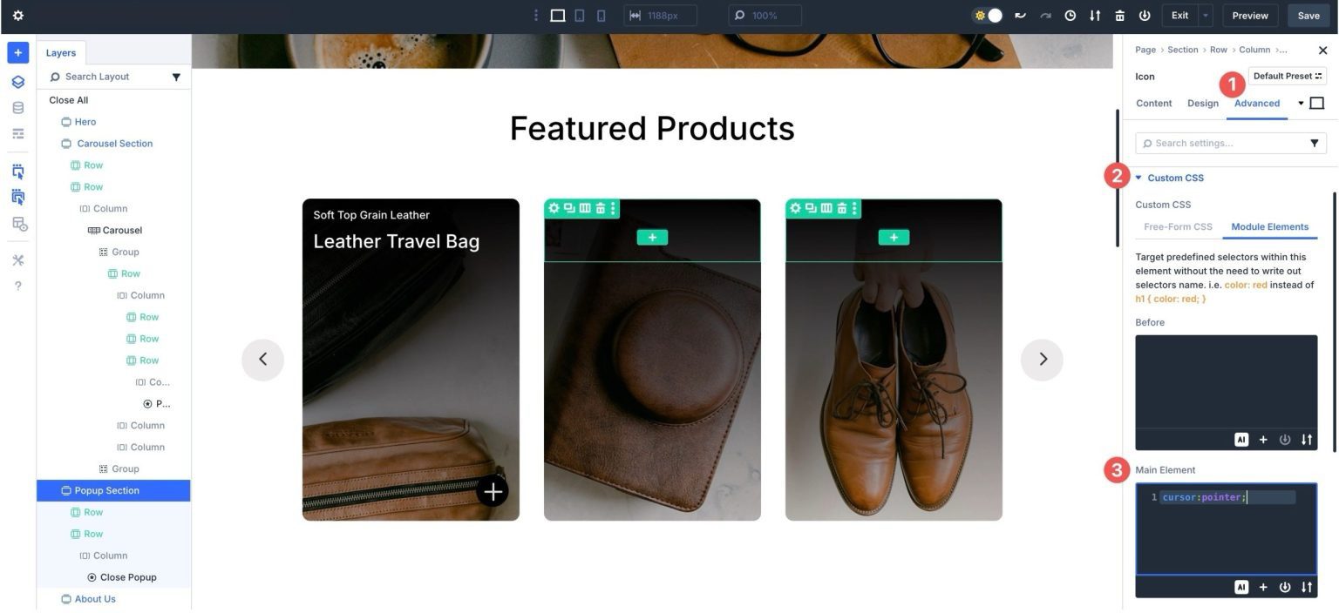Click the Close All link in Layers panel
This screenshot has height=613, width=1339.
point(68,99)
